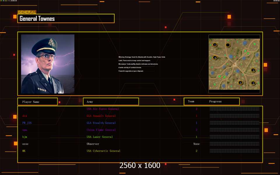Click the Powerful upgrades description line
This screenshot has height=175, width=280.
click(131, 71)
